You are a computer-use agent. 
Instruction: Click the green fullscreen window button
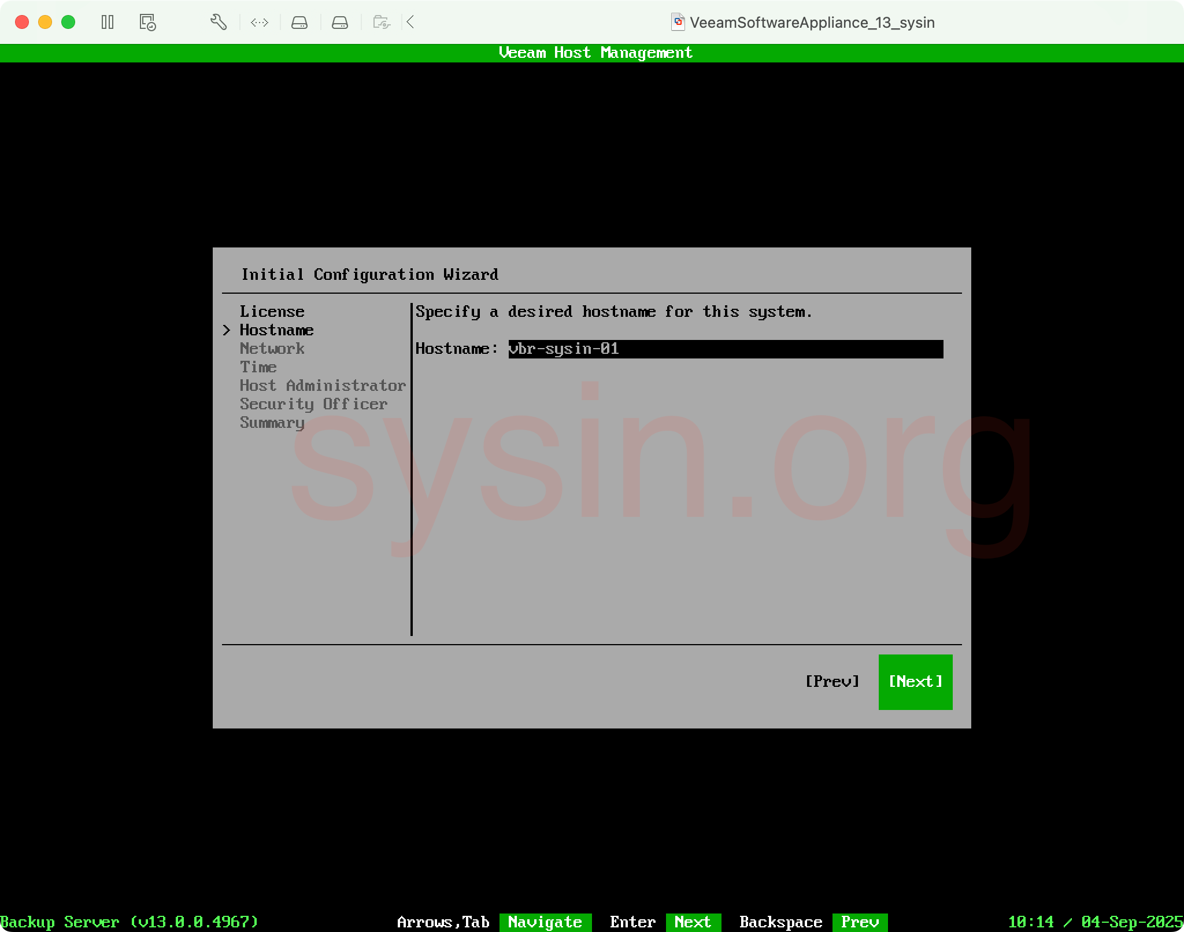(68, 23)
